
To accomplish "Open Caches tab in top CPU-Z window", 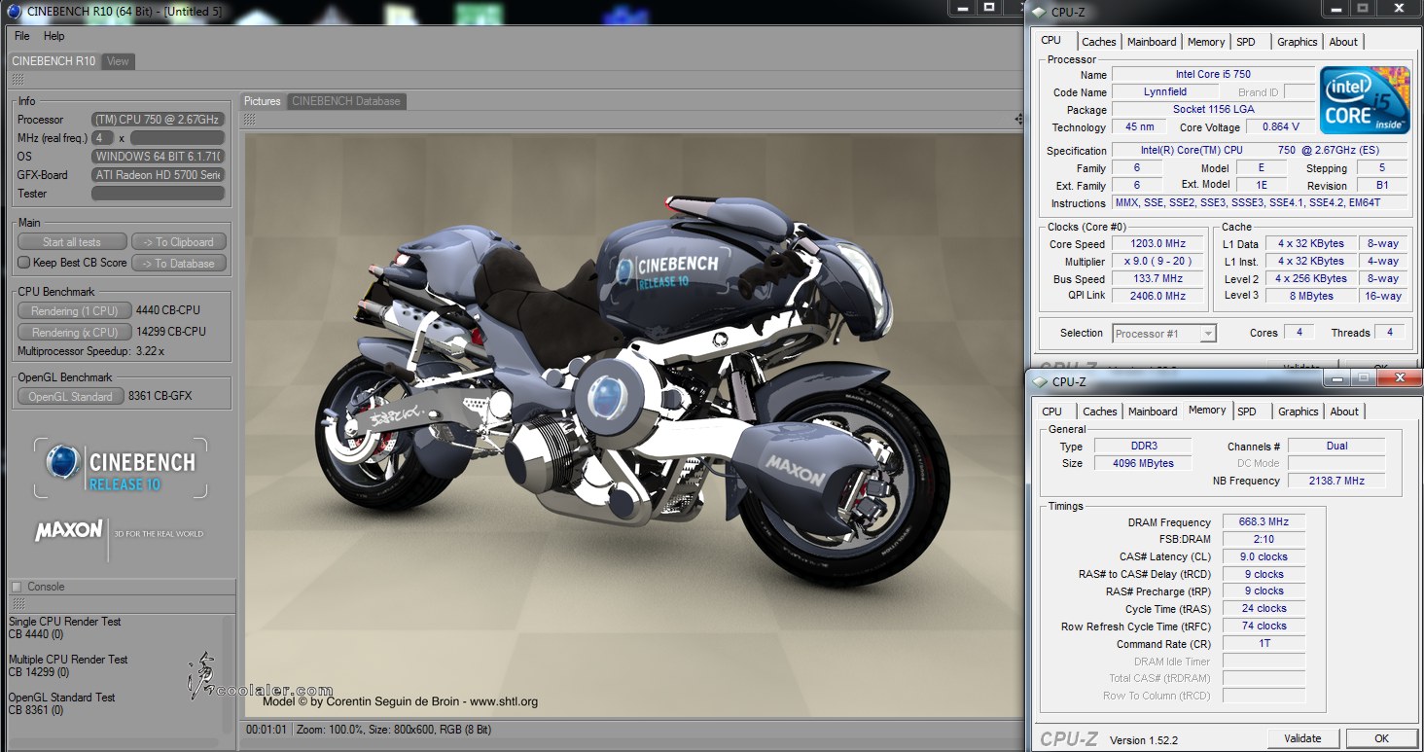I will point(1099,42).
